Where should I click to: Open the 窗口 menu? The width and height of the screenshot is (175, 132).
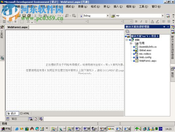coord(156,7)
